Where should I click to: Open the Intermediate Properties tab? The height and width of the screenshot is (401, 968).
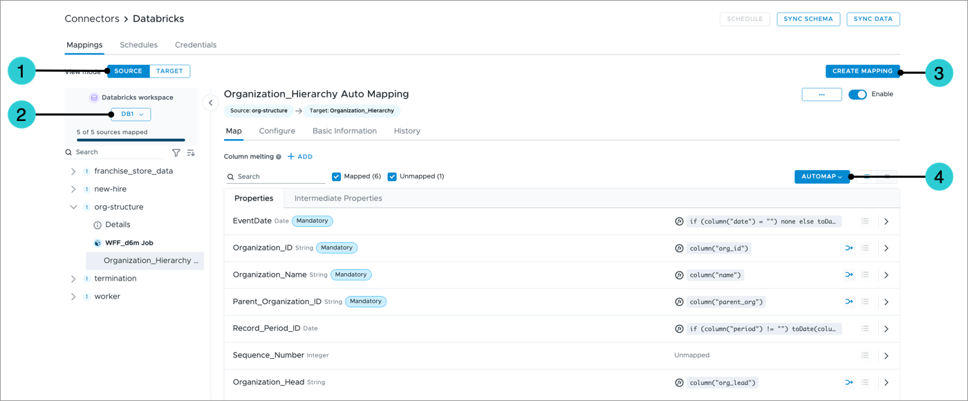(338, 198)
